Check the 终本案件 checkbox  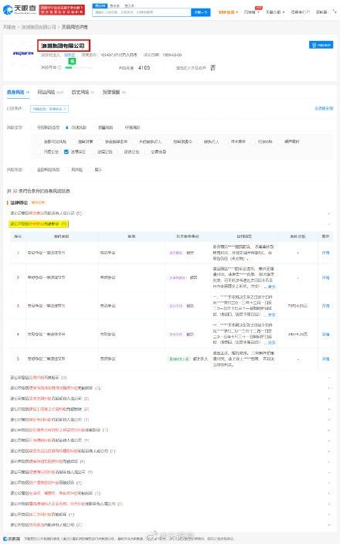(x=235, y=142)
